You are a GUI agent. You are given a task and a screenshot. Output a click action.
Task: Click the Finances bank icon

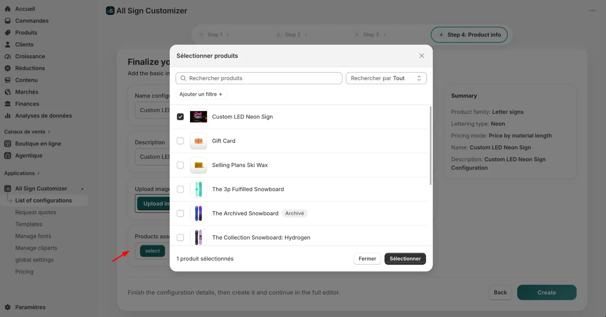pos(8,104)
